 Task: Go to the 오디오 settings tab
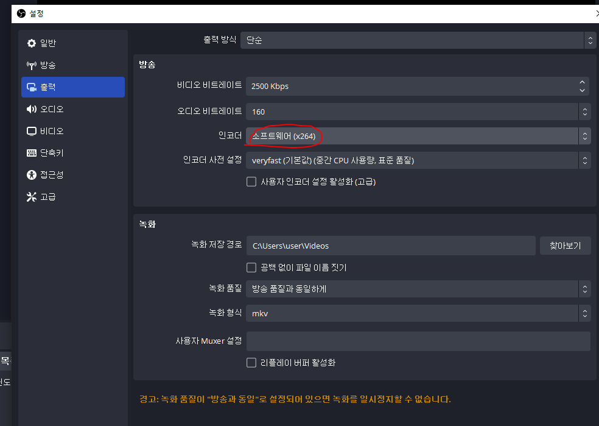(x=73, y=109)
